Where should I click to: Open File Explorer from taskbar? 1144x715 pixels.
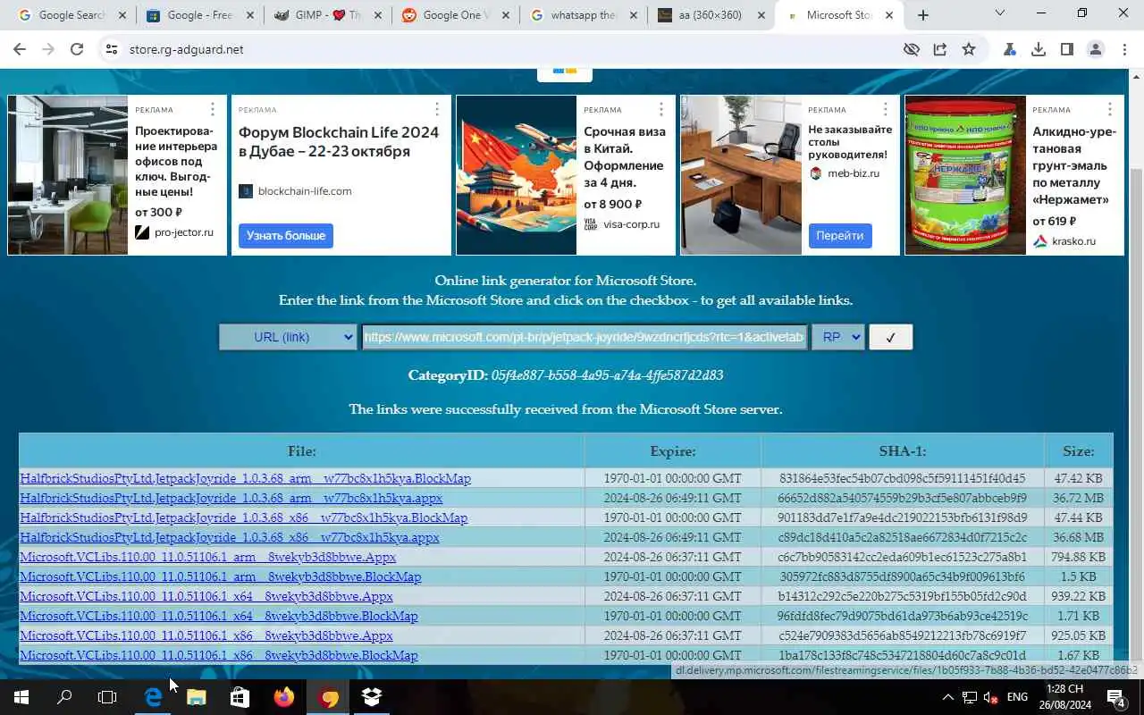pos(197,697)
